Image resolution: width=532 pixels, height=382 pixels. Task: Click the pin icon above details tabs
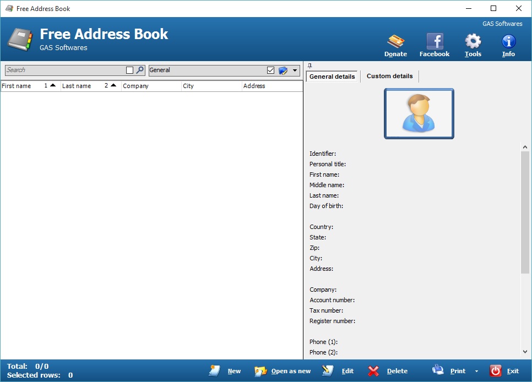310,66
